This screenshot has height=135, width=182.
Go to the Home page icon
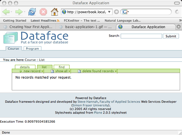coord(55,12)
